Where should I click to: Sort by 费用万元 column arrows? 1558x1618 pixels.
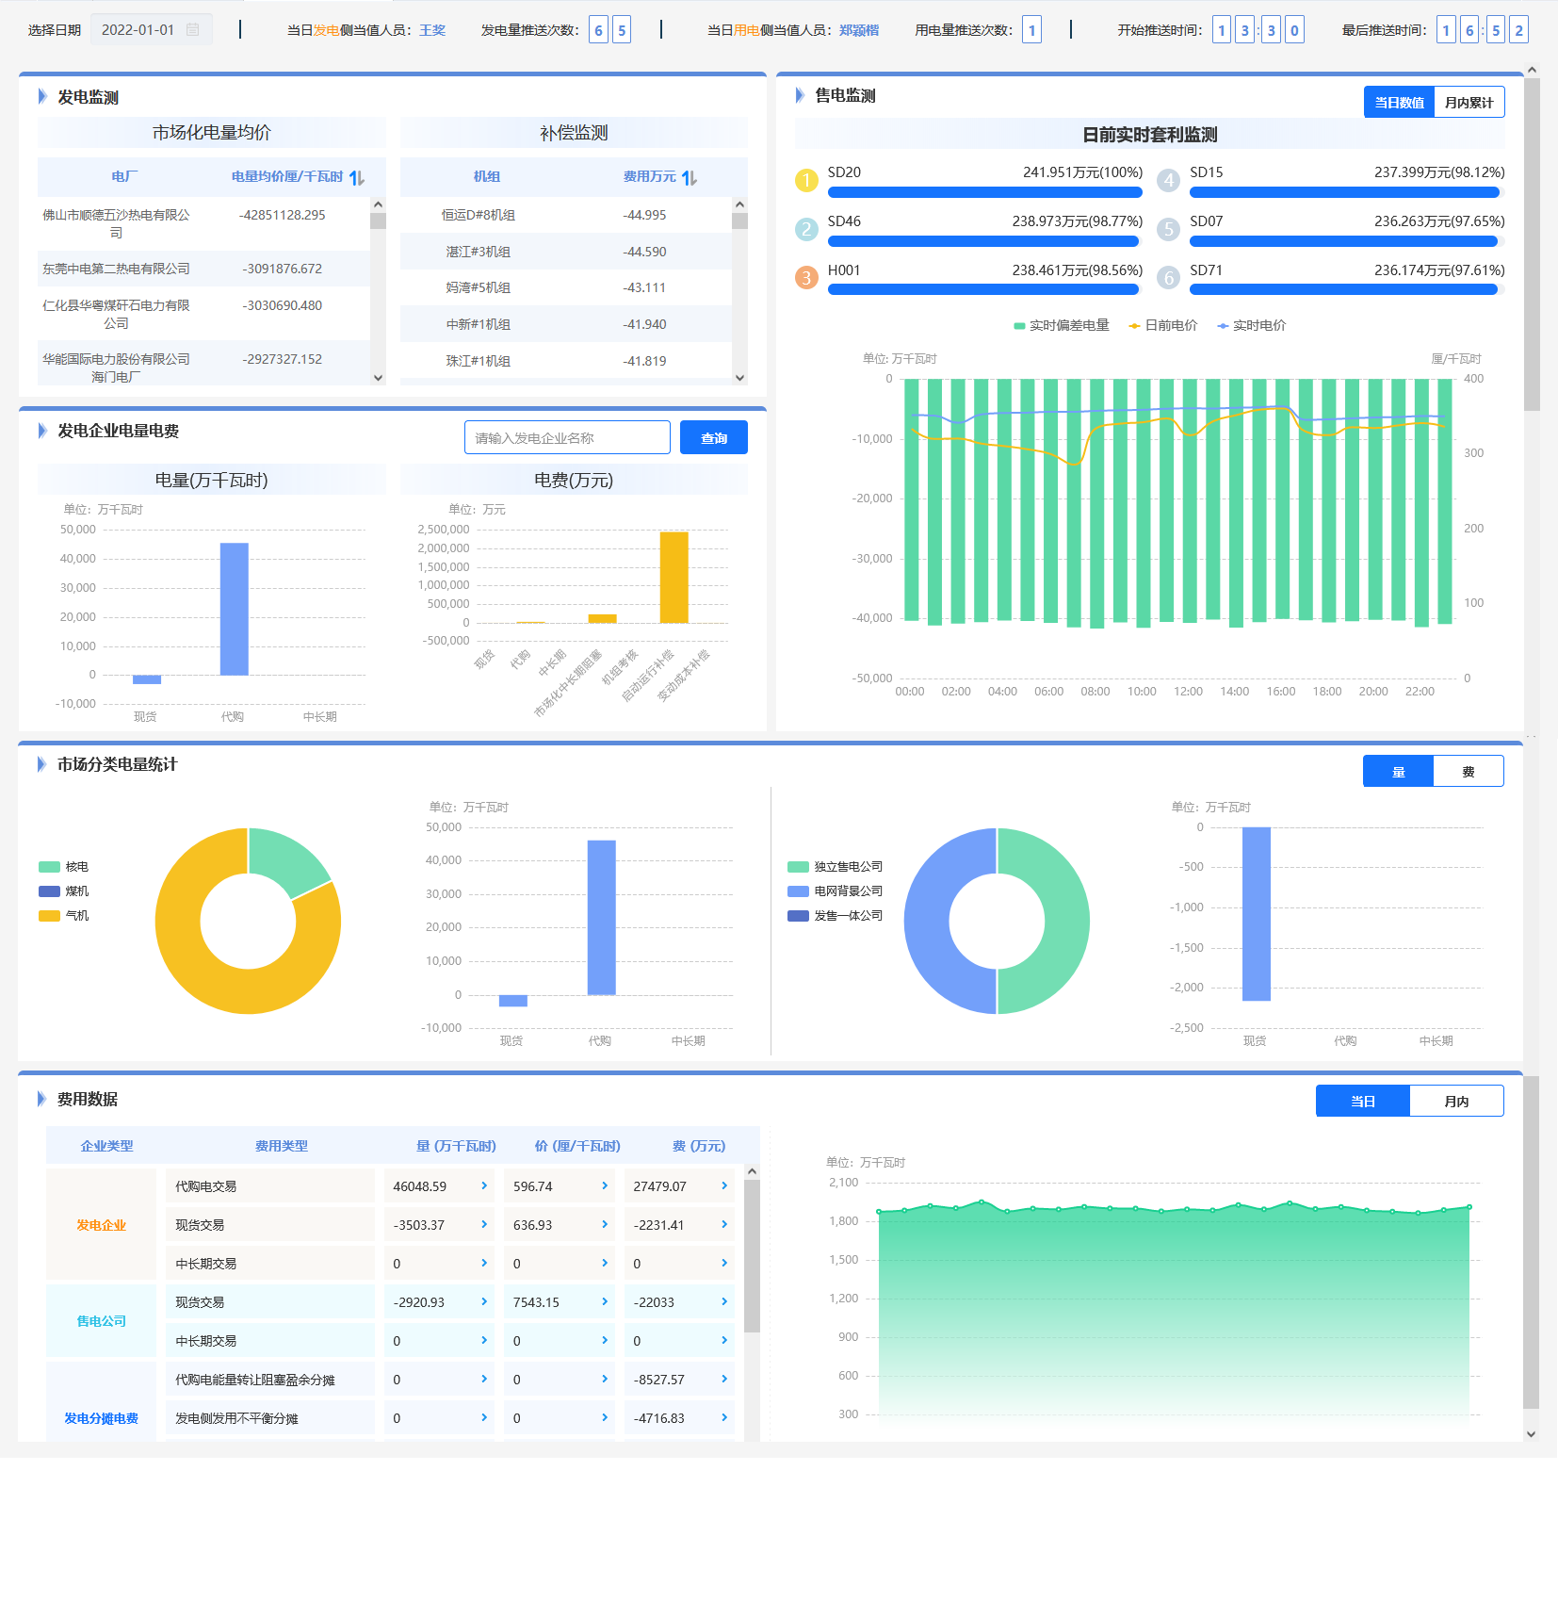tap(690, 177)
